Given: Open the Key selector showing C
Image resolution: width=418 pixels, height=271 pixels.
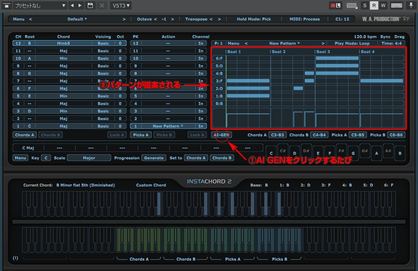Looking at the screenshot, I should coord(46,158).
